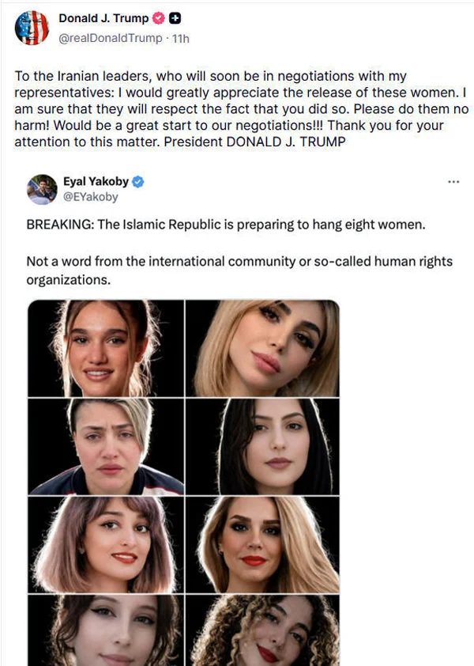Image resolution: width=474 pixels, height=666 pixels.
Task: View the second-row photo with short blonde hair
Action: coord(105,446)
